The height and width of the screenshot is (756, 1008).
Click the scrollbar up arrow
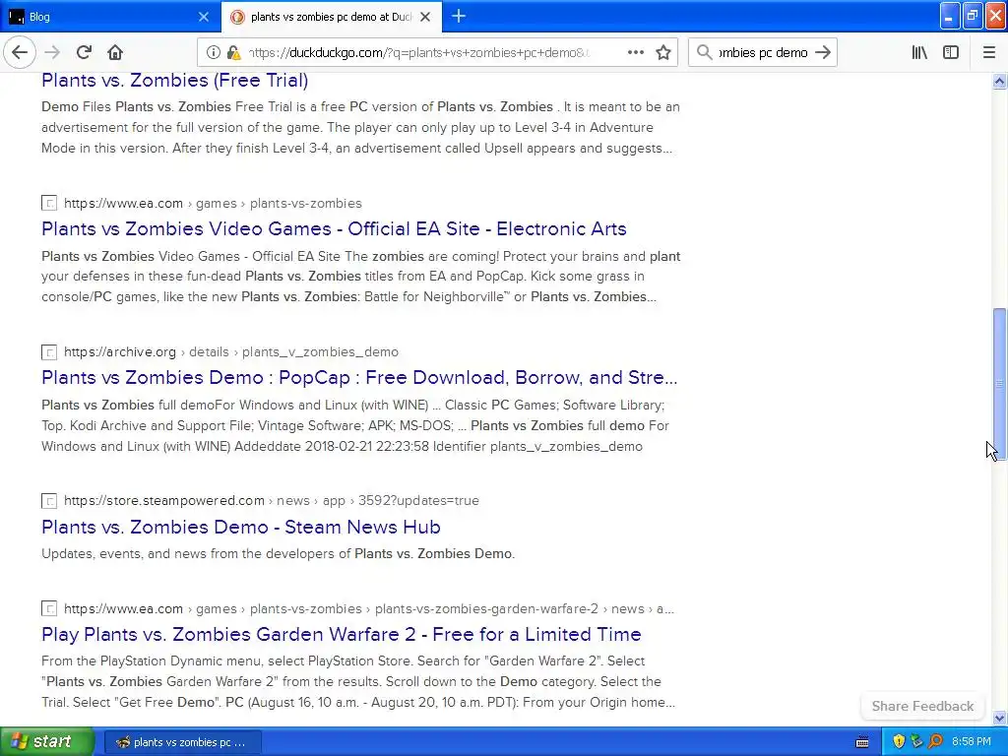point(999,81)
